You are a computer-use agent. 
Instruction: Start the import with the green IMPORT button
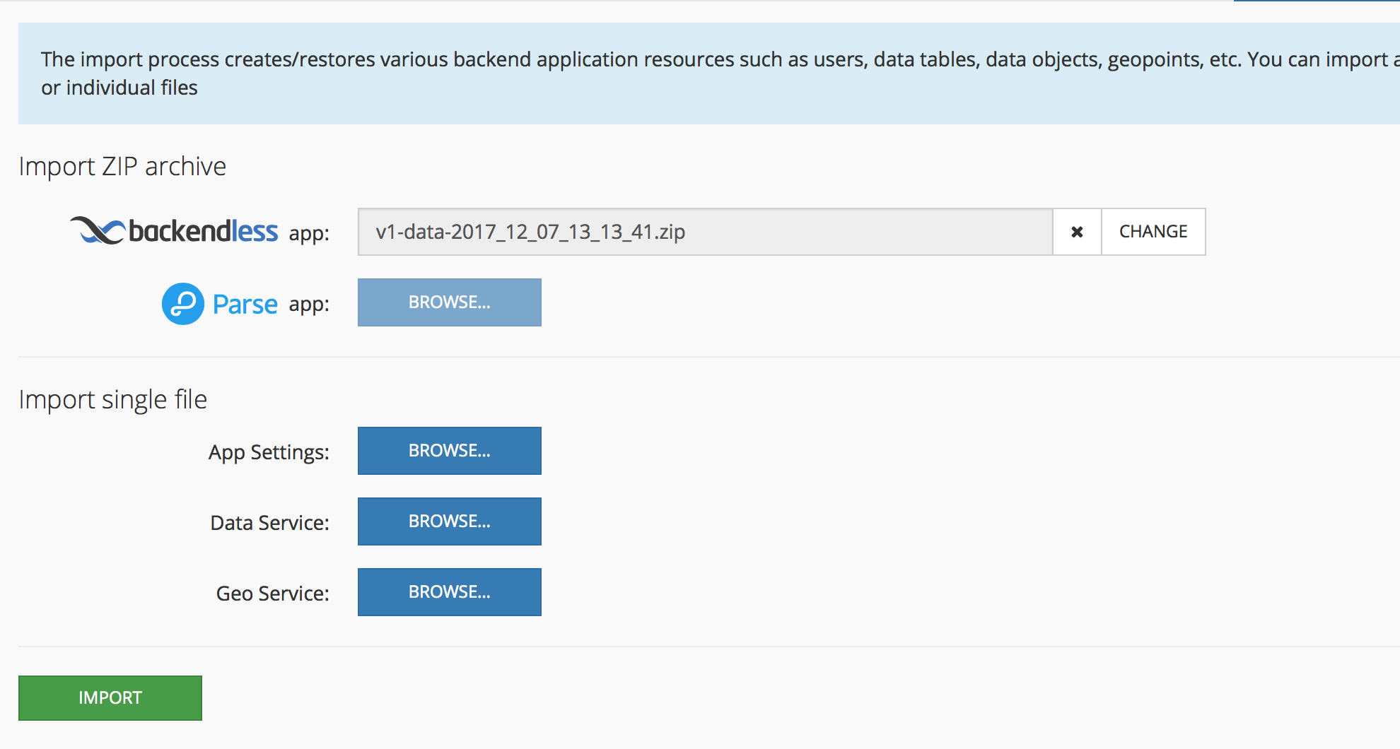(110, 698)
